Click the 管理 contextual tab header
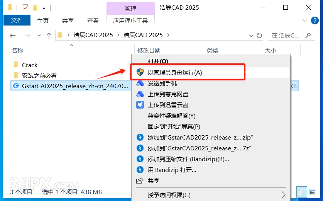323x201 pixels. (130, 9)
